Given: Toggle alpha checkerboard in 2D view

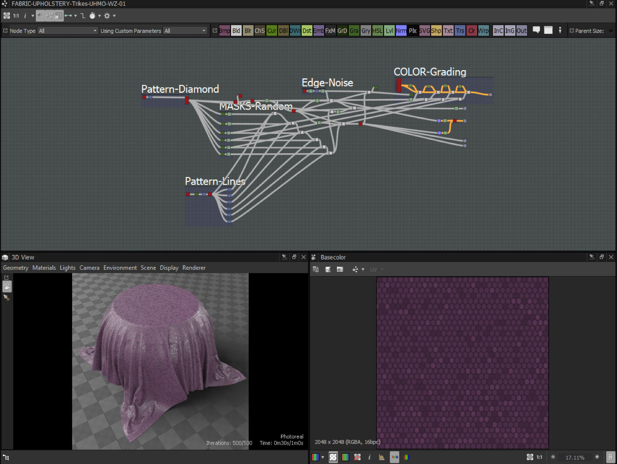Looking at the screenshot, I should [x=333, y=457].
